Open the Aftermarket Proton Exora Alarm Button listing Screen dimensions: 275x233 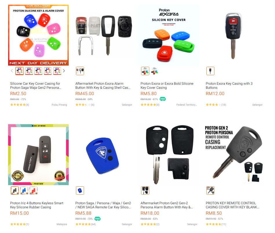coord(103,86)
